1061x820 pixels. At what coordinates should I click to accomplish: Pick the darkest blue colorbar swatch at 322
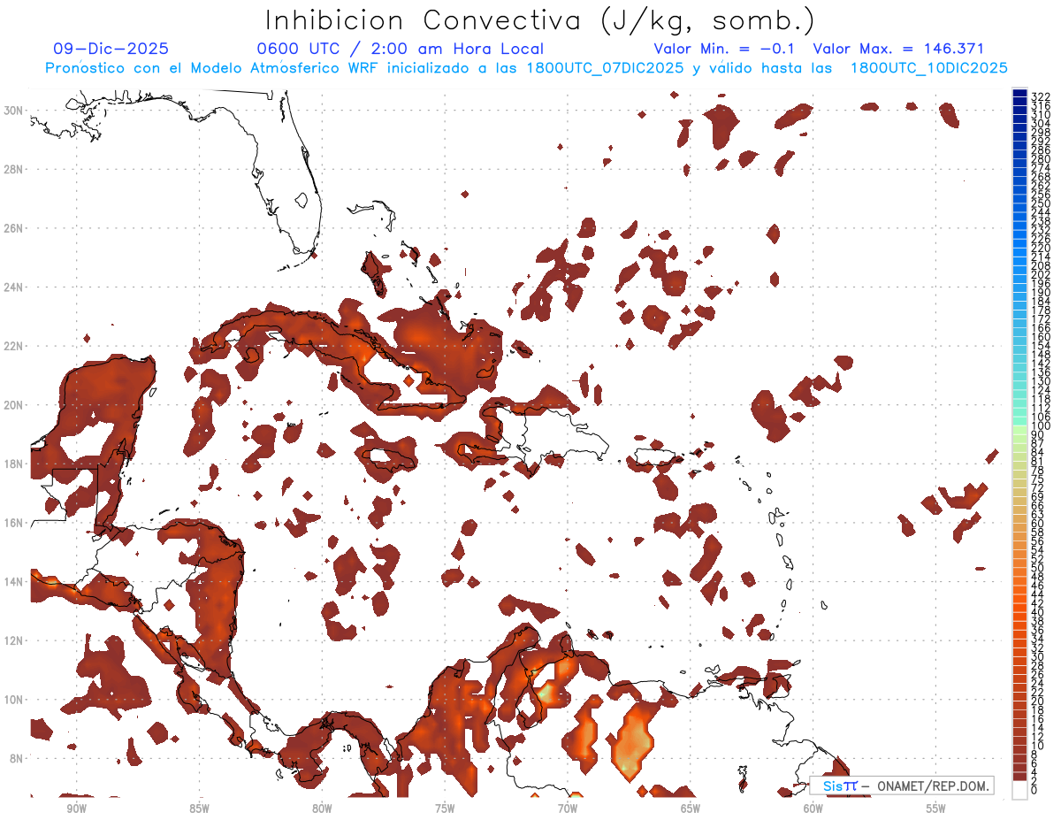coord(1019,93)
